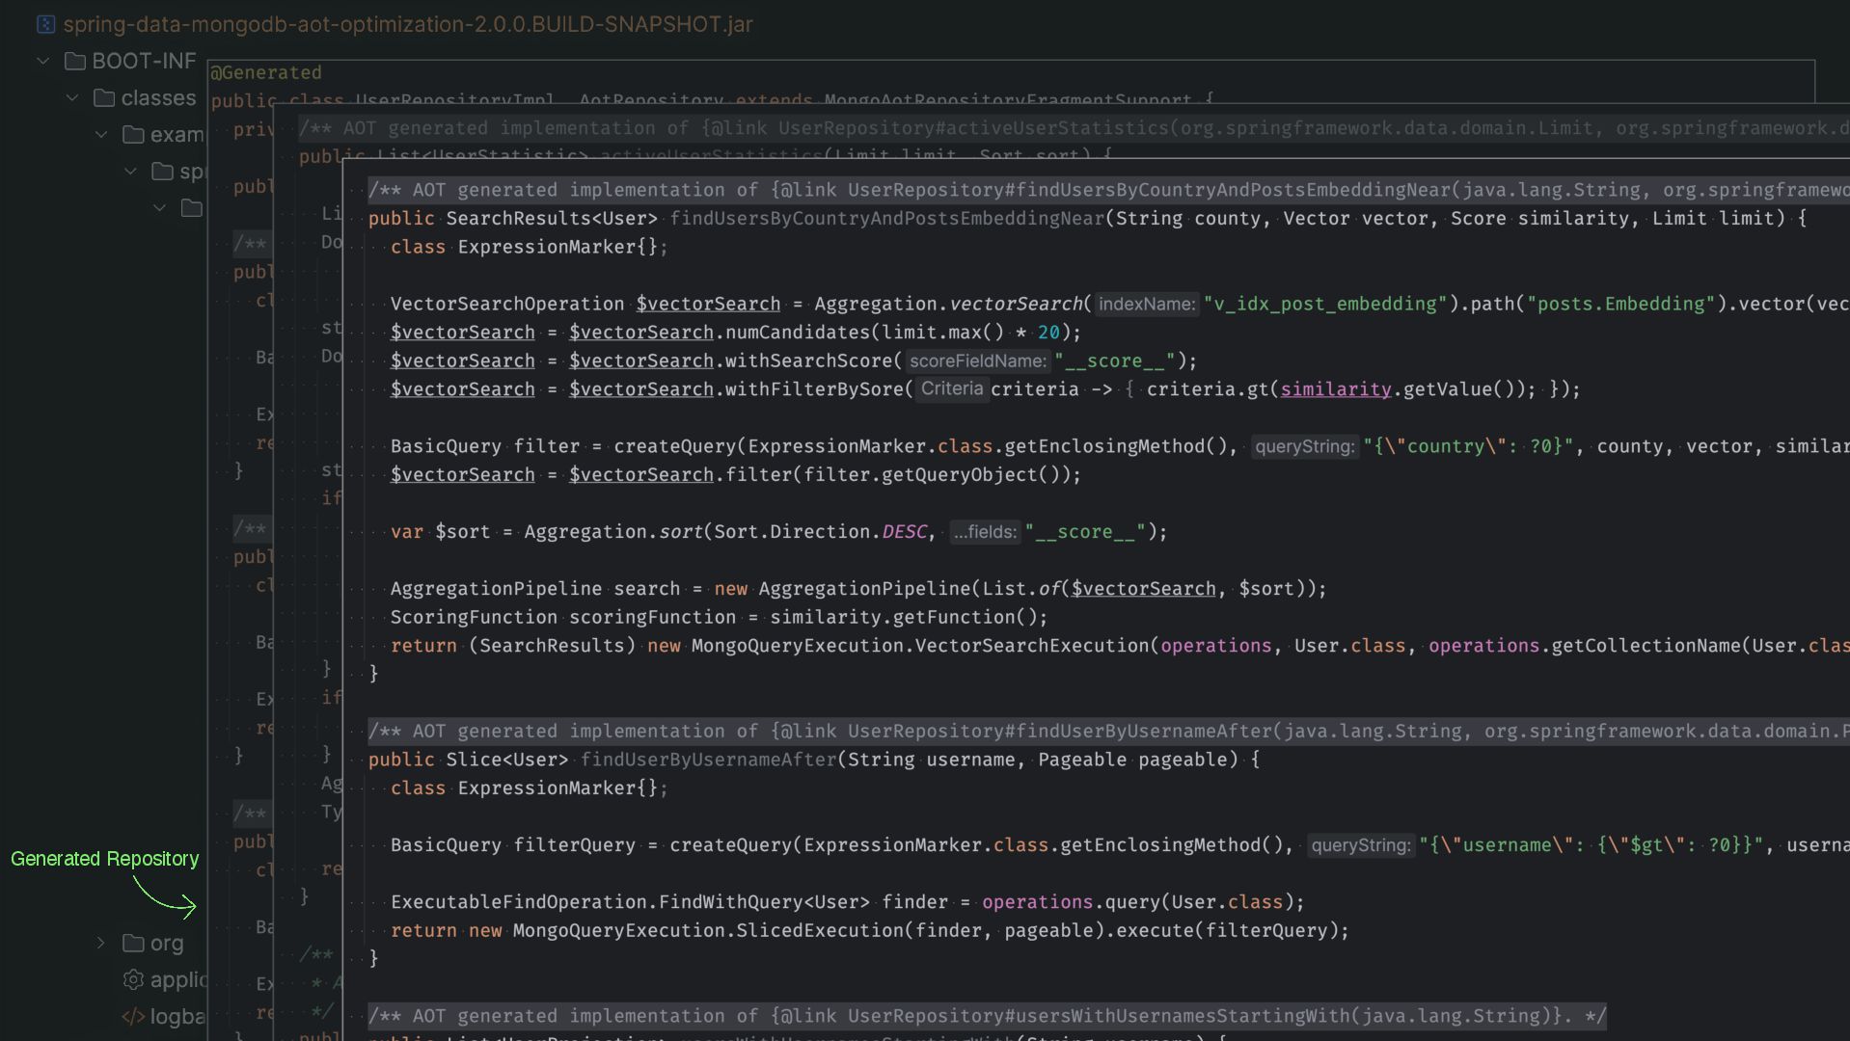Click the 'scoreFieldName:' parameter hint
Viewport: 1850px width, 1041px height.
click(x=977, y=361)
